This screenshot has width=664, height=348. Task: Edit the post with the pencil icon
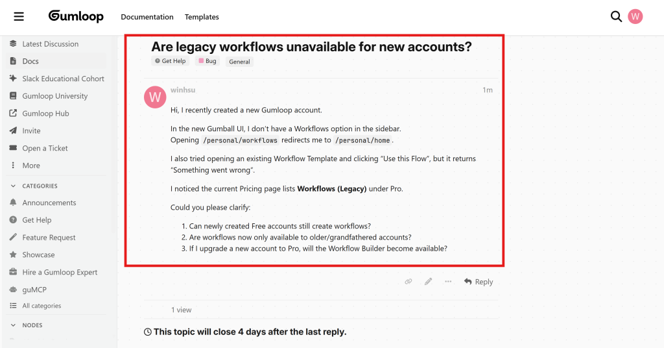(429, 282)
